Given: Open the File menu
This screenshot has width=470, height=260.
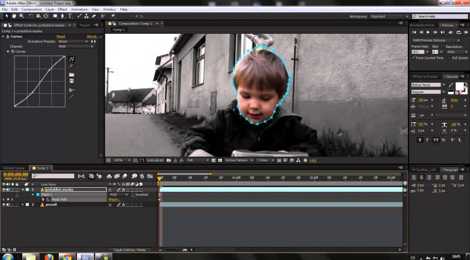Looking at the screenshot, I should (x=5, y=9).
